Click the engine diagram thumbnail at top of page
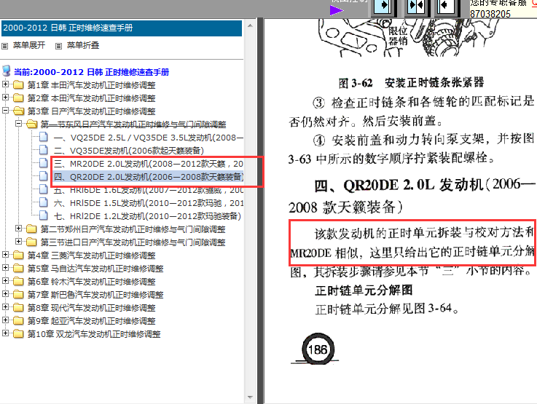Screen dimensions: 537x404 click(x=409, y=38)
